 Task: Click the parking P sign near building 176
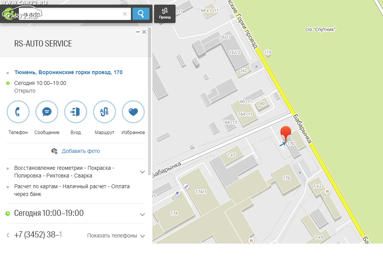[x=300, y=173]
